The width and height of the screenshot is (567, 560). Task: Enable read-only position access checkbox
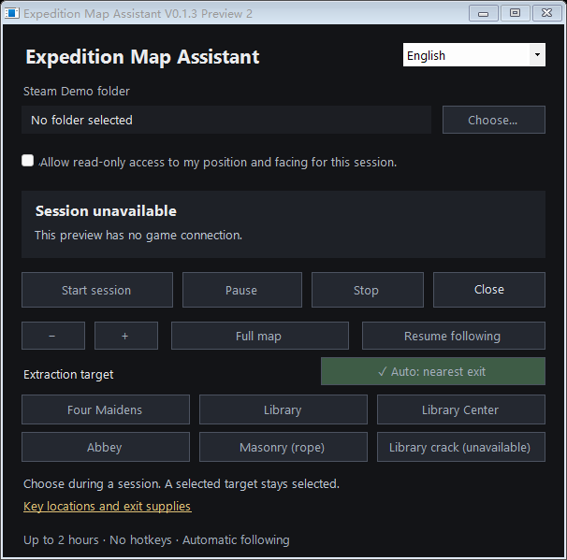(28, 161)
